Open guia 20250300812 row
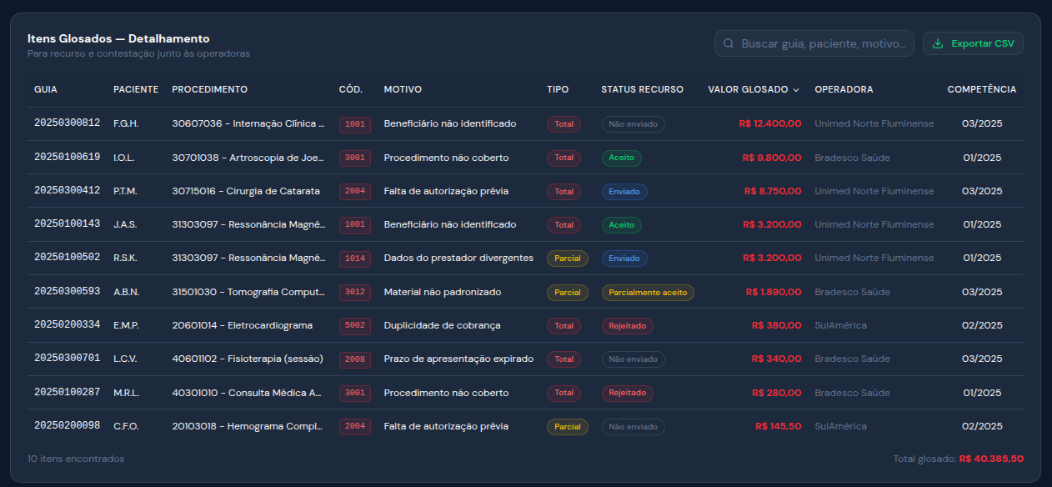Screen dimensions: 1052x487 [x=67, y=123]
